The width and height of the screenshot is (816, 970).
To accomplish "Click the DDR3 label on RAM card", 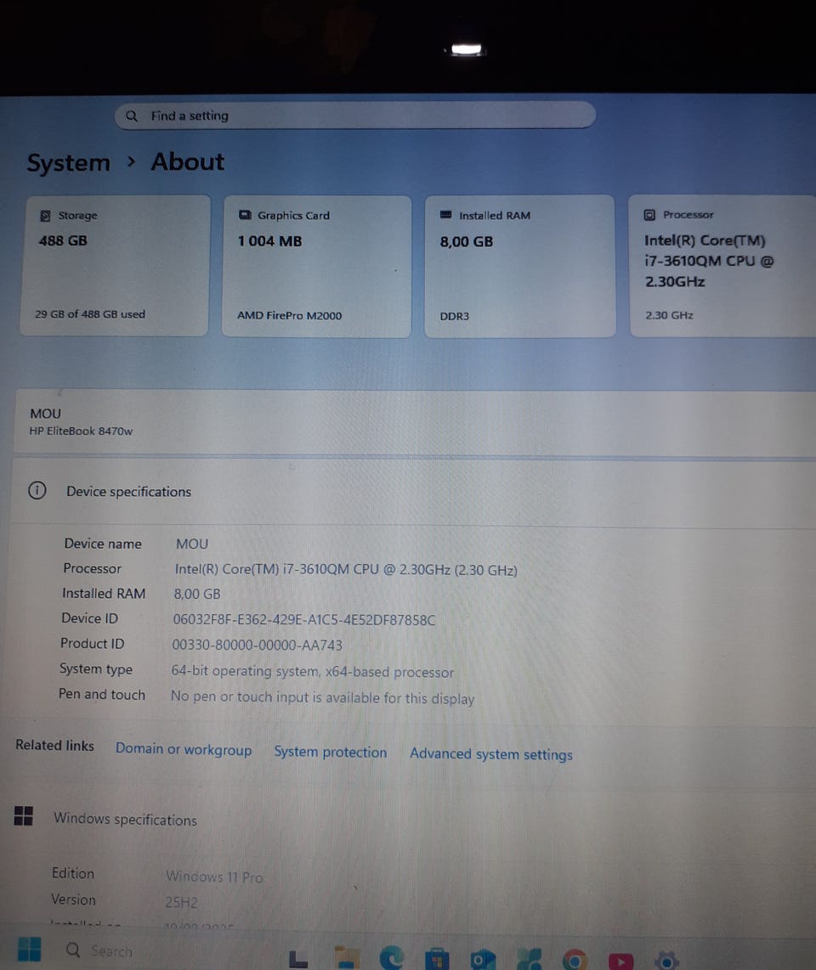I will [455, 316].
